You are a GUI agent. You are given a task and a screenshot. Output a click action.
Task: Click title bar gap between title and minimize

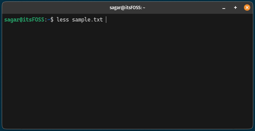pos(183,8)
